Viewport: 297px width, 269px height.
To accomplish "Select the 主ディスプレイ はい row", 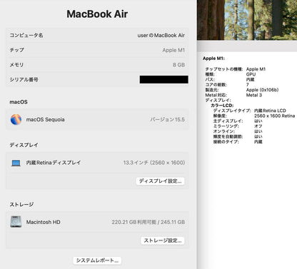I will [238, 121].
